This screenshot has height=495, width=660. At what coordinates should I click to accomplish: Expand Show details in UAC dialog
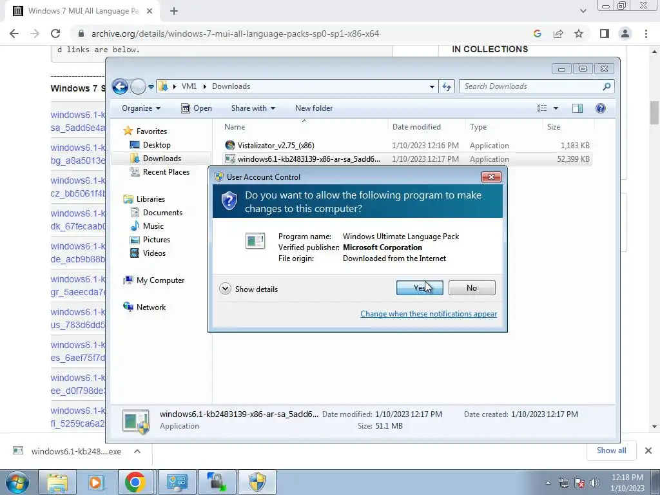[x=249, y=289]
